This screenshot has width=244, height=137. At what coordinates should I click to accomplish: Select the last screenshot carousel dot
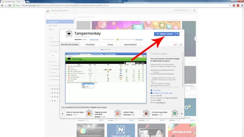(x=109, y=49)
